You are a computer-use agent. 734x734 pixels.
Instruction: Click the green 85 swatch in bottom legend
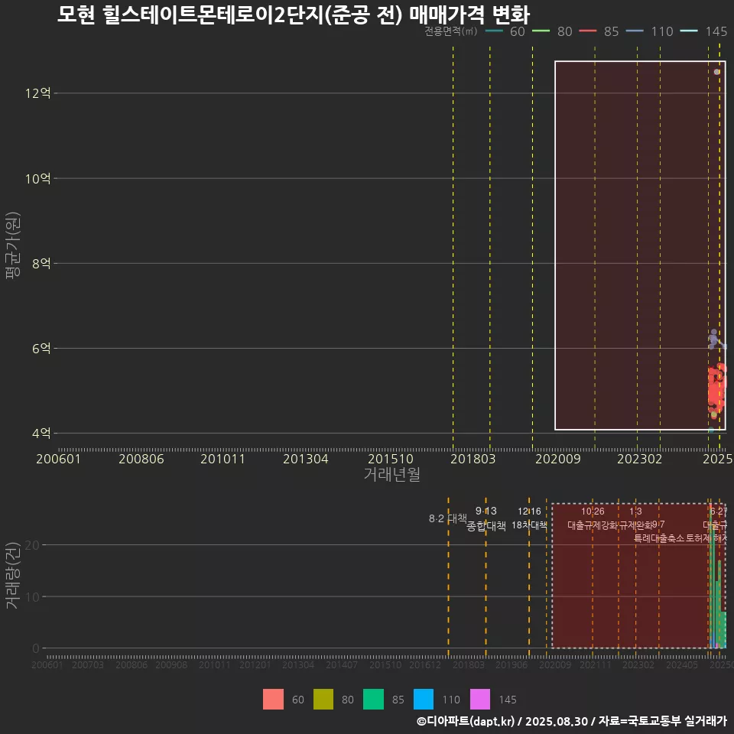click(374, 700)
